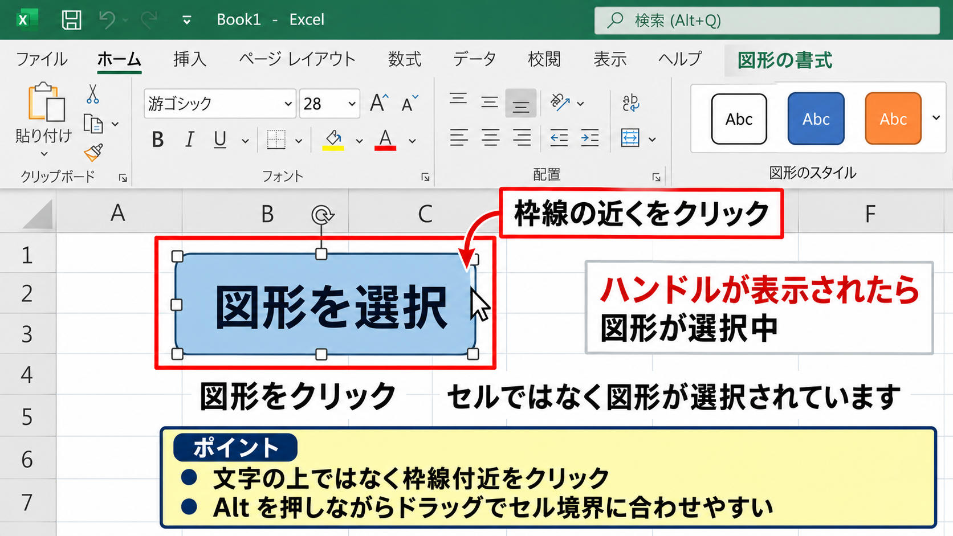The height and width of the screenshot is (536, 953).
Task: Toggle Bold formatting
Action: click(x=158, y=140)
